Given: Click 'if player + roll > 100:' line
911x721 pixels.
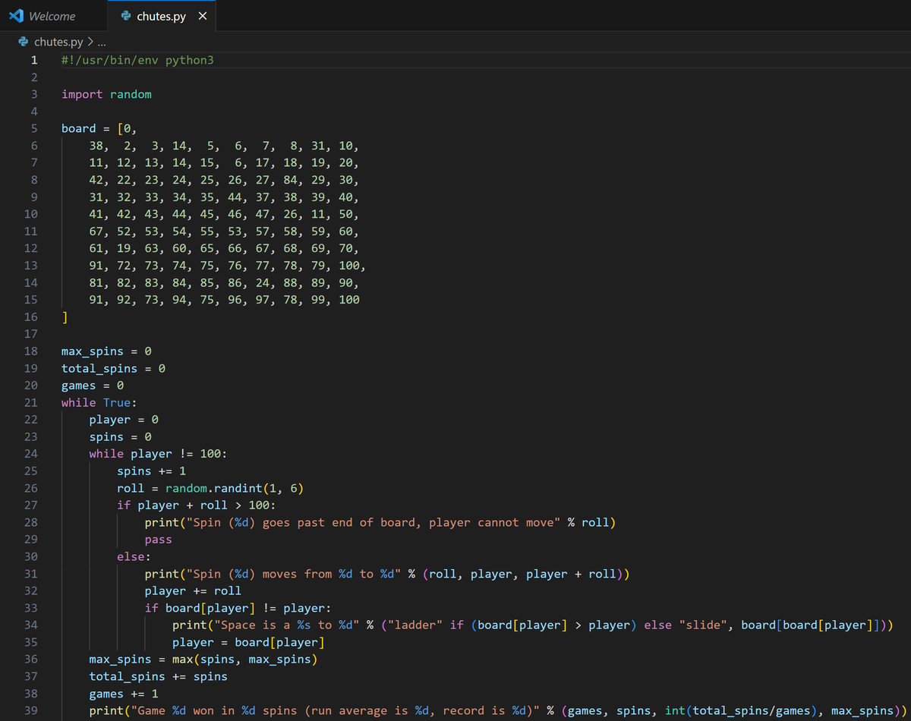Looking at the screenshot, I should point(197,505).
